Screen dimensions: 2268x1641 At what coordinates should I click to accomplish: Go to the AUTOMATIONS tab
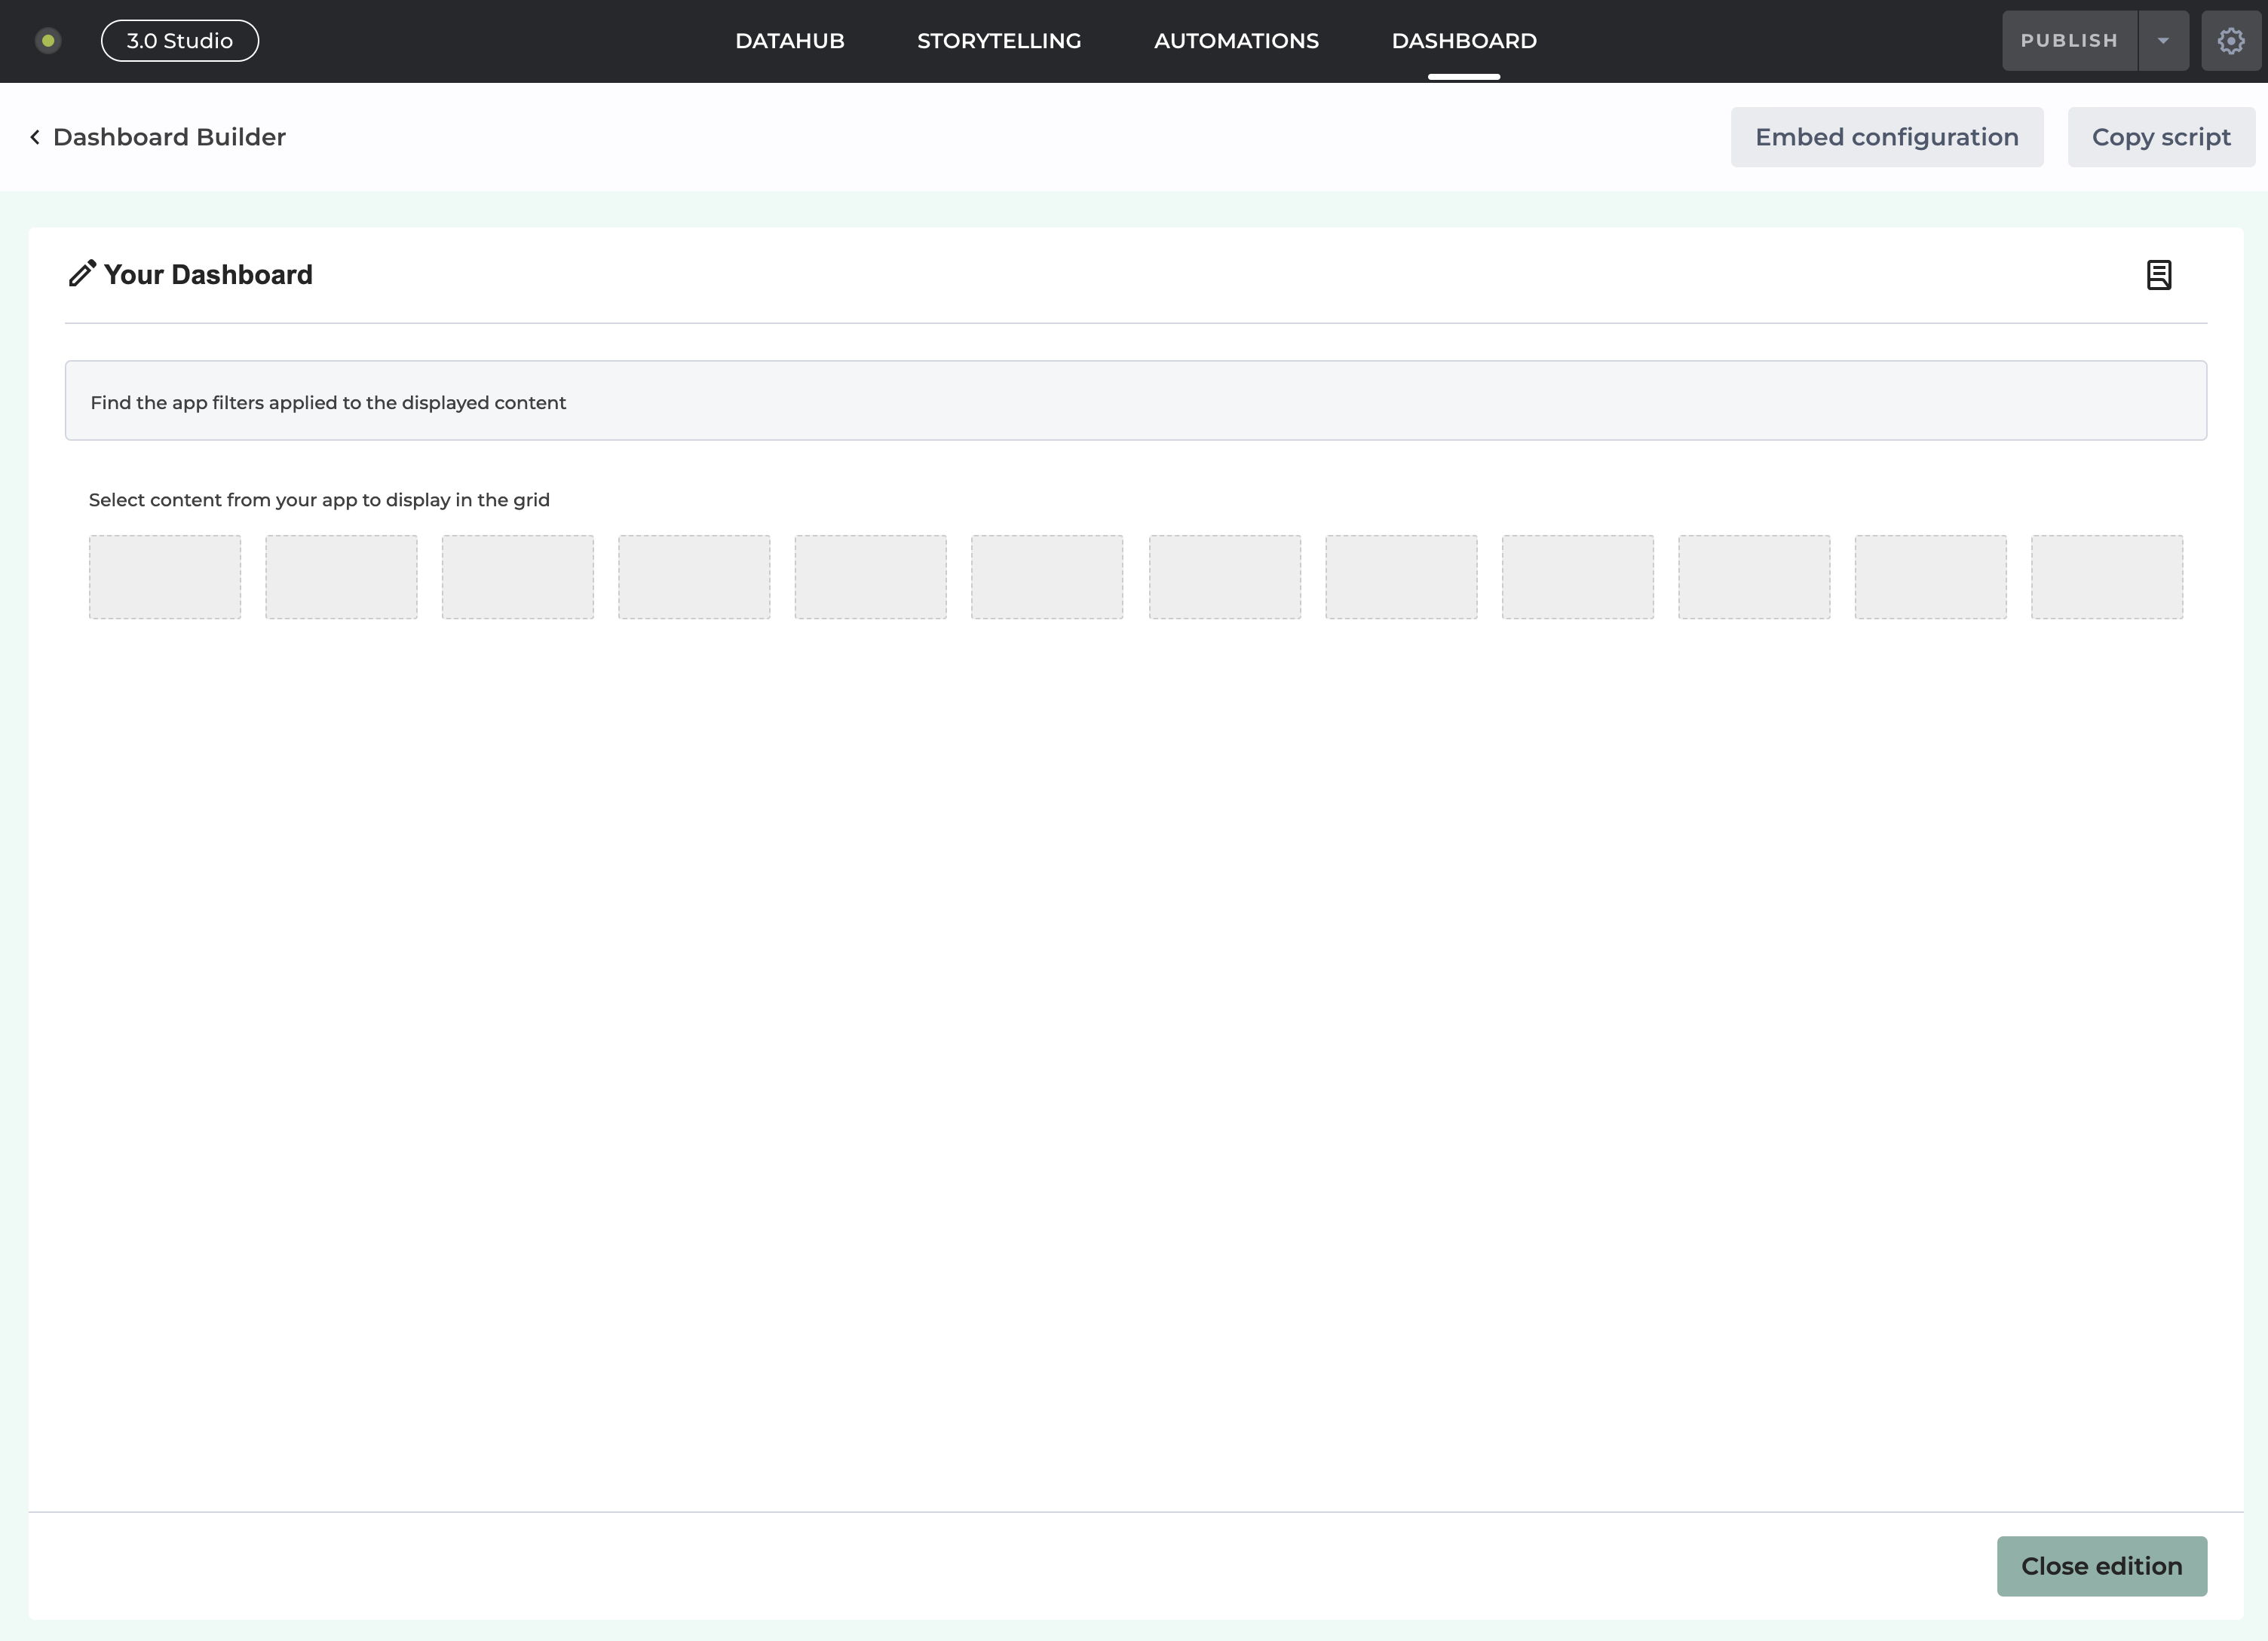pos(1236,41)
